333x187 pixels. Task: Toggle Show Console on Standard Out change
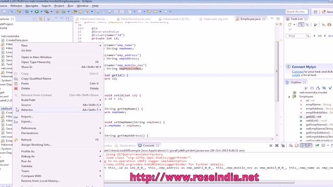[x=303, y=145]
